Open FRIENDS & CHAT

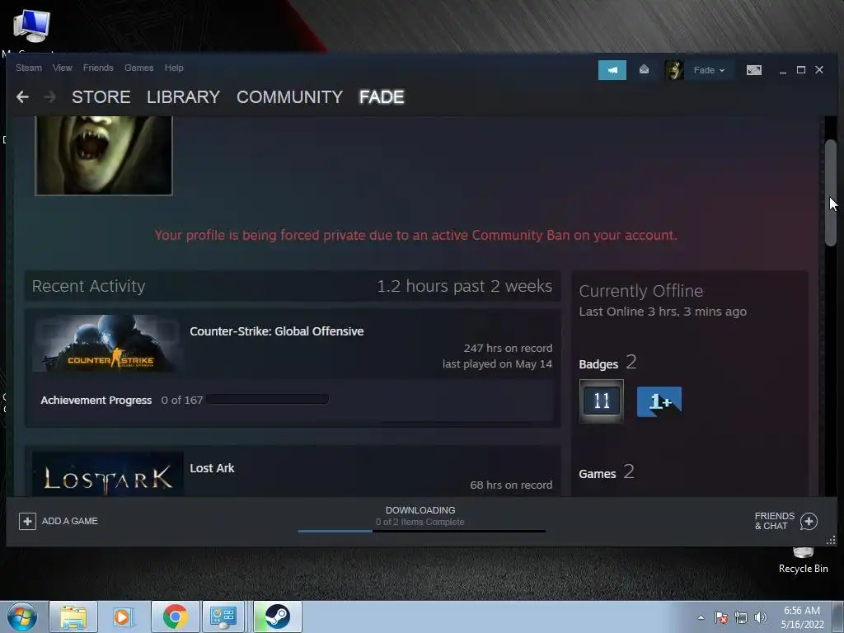(x=785, y=521)
